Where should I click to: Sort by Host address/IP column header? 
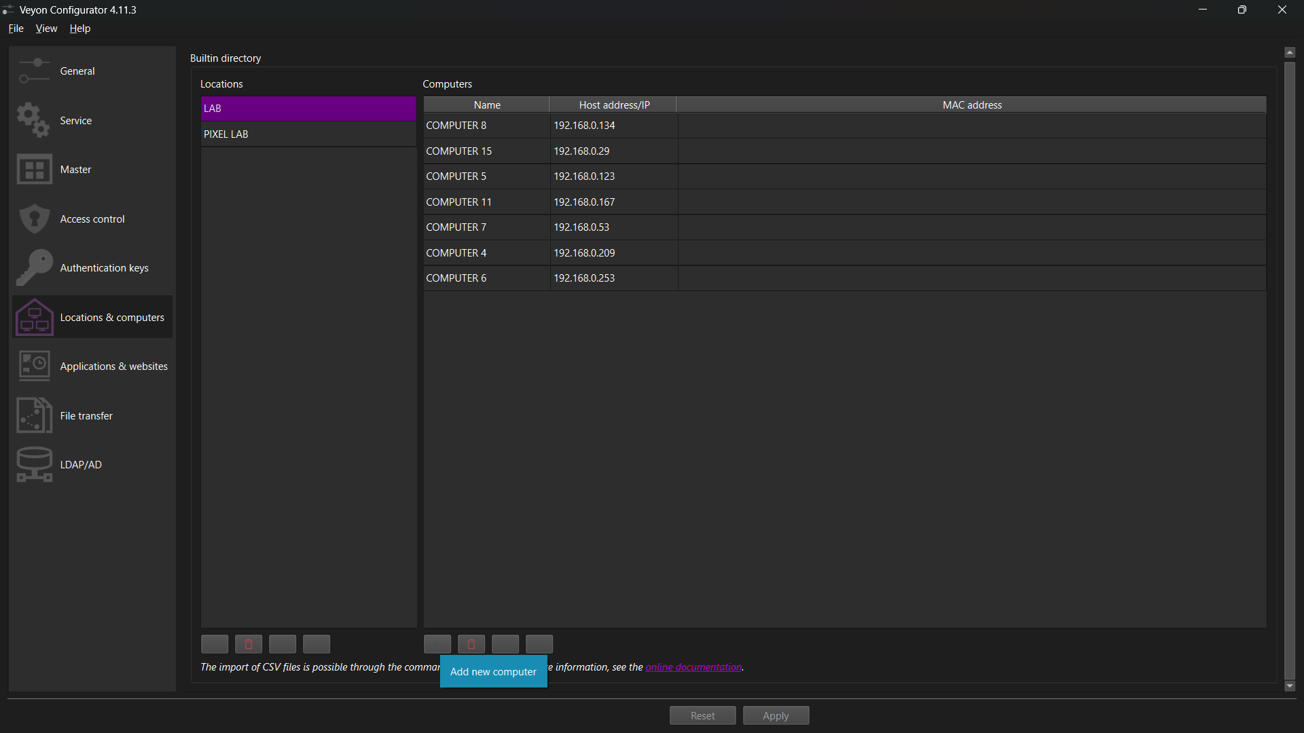614,105
